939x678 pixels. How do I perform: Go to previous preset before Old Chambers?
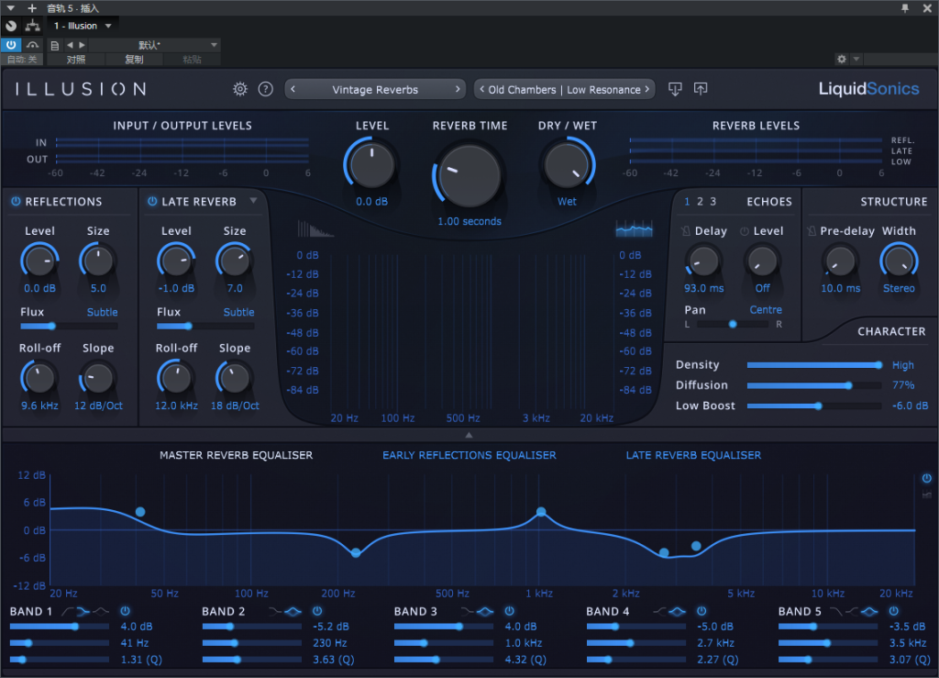tap(482, 89)
